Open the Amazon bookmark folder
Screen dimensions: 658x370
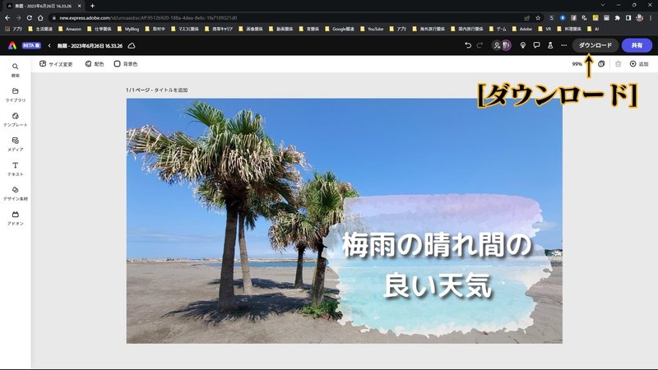70,29
